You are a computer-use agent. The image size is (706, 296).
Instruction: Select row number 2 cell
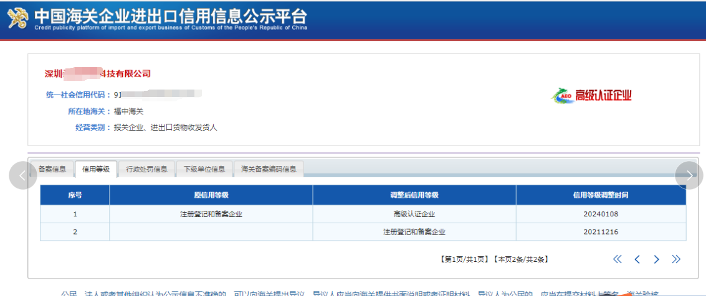tap(75, 232)
